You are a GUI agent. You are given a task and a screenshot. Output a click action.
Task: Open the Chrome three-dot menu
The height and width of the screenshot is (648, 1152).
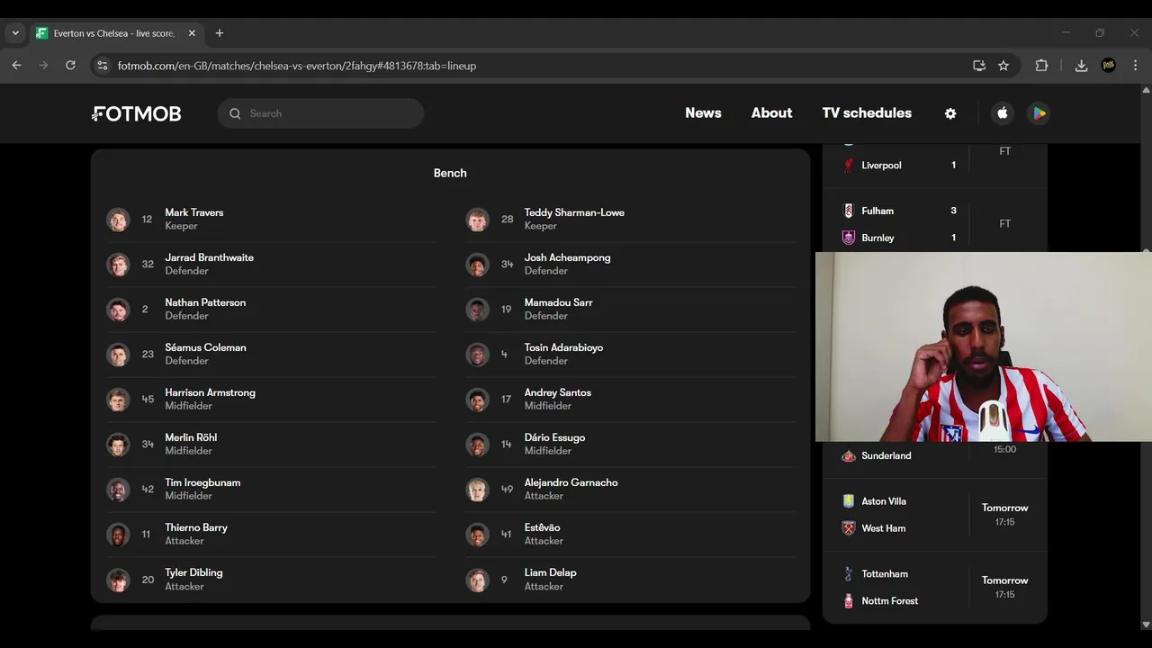[1135, 66]
